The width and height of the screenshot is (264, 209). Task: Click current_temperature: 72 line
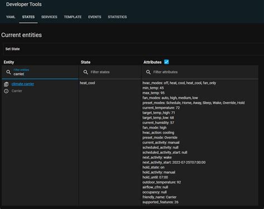click(x=161, y=108)
